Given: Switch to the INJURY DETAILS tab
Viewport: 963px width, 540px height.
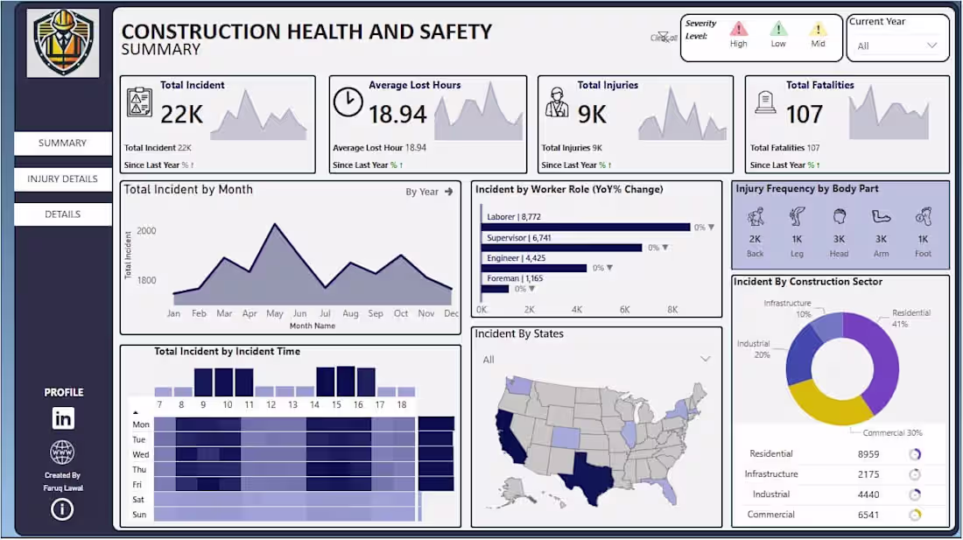Looking at the screenshot, I should click(x=62, y=179).
